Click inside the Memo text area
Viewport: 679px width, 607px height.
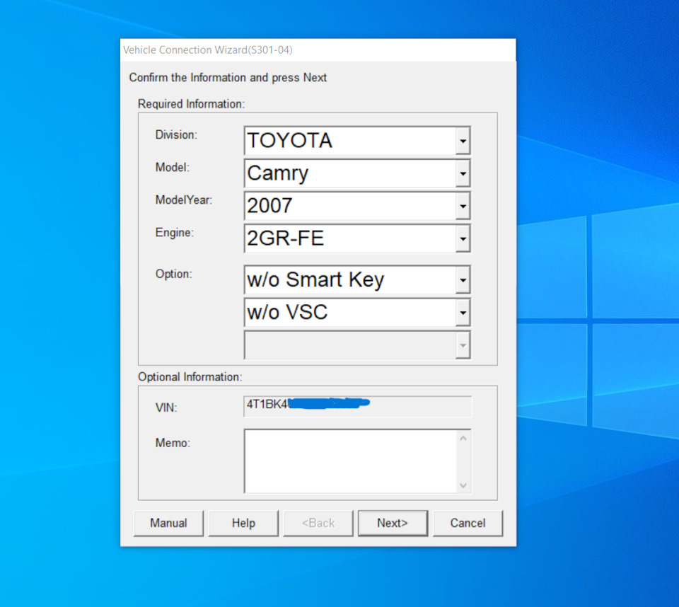point(351,461)
